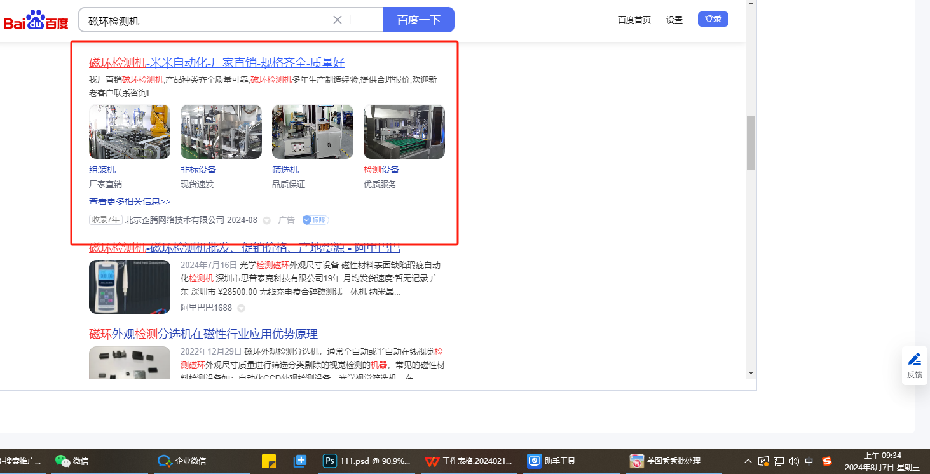This screenshot has height=474, width=930.
Task: Open the 组装机 machine thumbnail image
Action: click(x=130, y=132)
